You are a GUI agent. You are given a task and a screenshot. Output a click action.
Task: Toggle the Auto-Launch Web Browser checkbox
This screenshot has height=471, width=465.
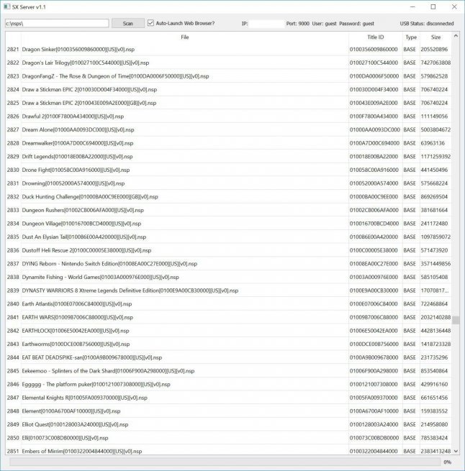[150, 23]
